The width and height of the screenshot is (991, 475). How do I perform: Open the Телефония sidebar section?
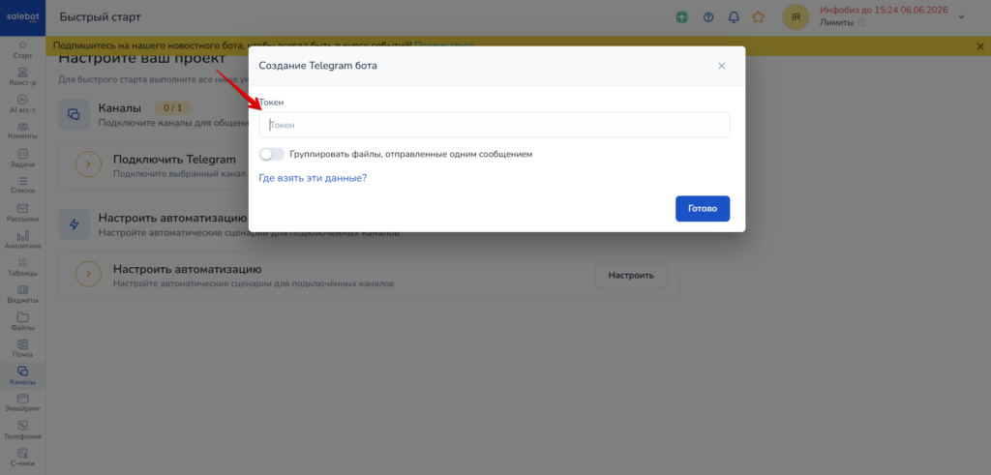click(x=23, y=430)
